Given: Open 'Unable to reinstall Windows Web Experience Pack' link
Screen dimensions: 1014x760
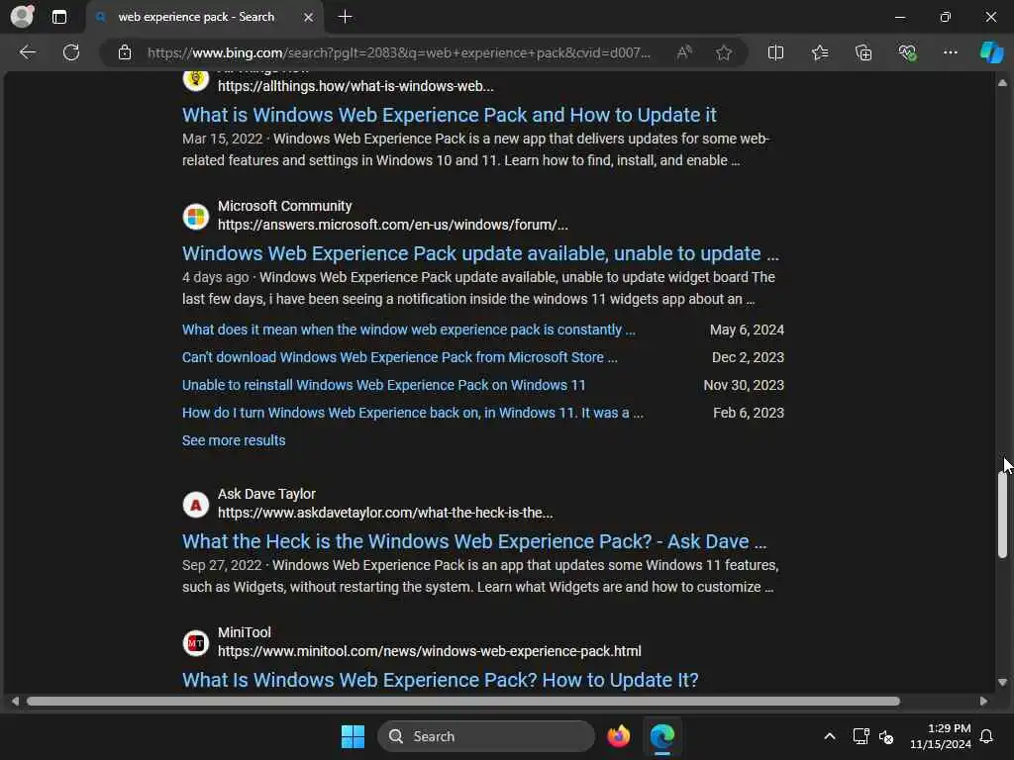Looking at the screenshot, I should pyautogui.click(x=383, y=385).
